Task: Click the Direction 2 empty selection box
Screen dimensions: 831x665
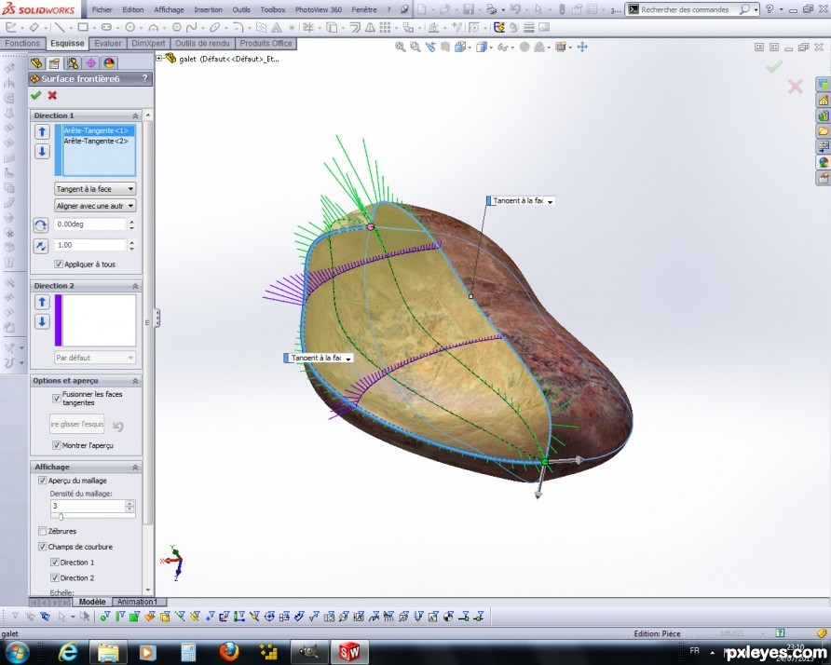Action: pos(99,320)
